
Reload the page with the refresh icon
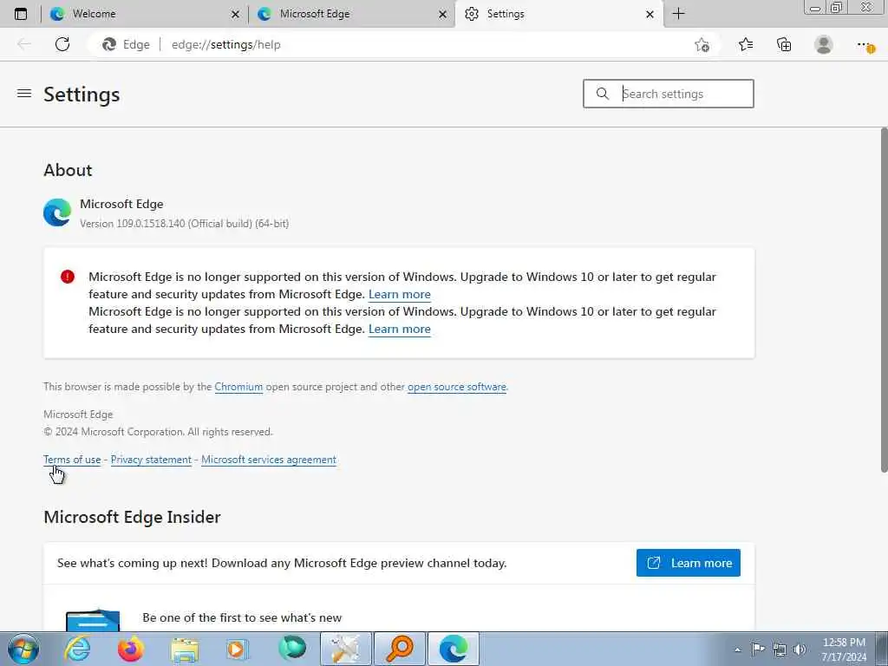[x=62, y=44]
